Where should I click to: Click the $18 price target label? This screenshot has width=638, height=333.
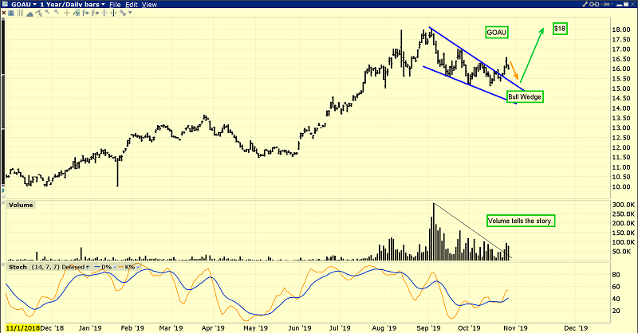[561, 29]
